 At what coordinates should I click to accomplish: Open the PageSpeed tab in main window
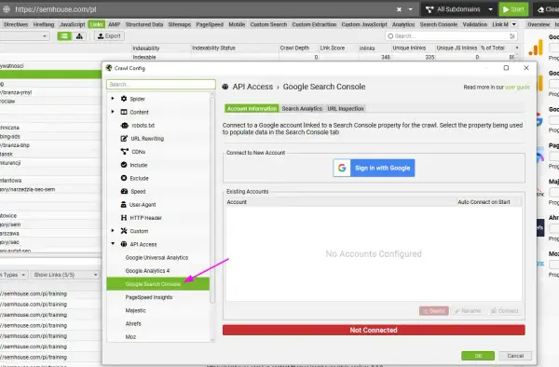pos(210,24)
